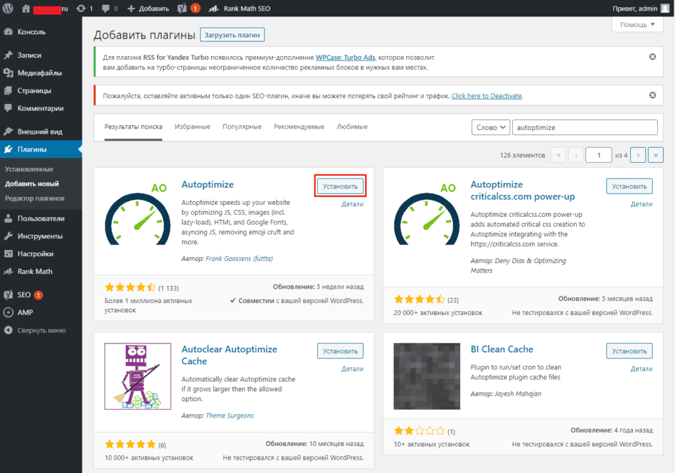Install Autoclear Autoptimize Cache
Image resolution: width=675 pixels, height=473 pixels.
(x=340, y=351)
